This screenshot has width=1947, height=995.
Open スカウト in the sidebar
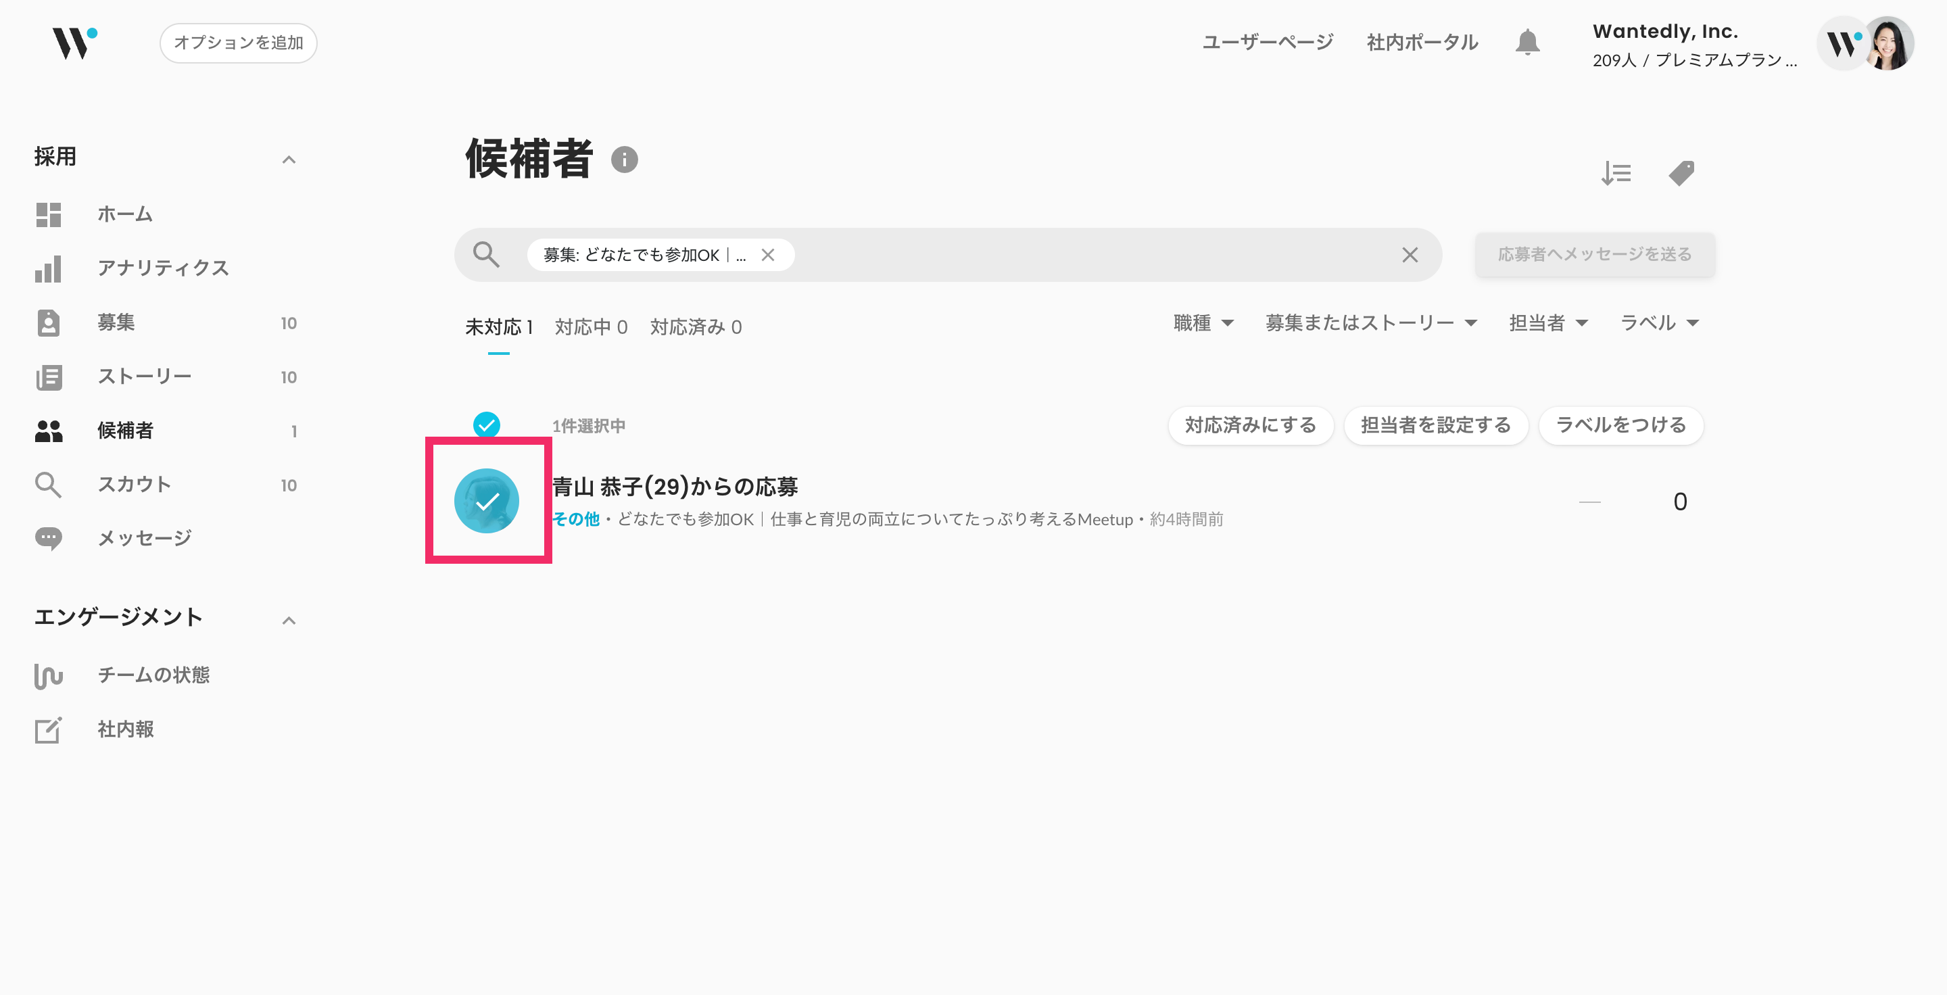pyautogui.click(x=134, y=484)
